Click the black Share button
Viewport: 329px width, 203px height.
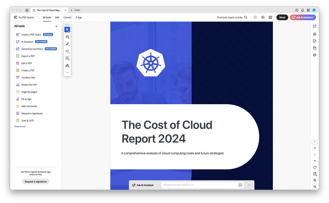pyautogui.click(x=282, y=17)
